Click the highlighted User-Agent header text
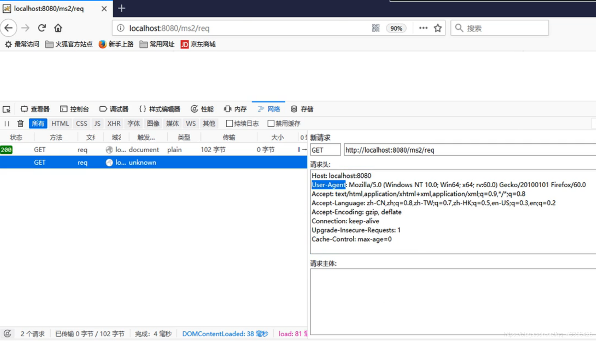Viewport: 596px width, 341px height. pyautogui.click(x=328, y=185)
